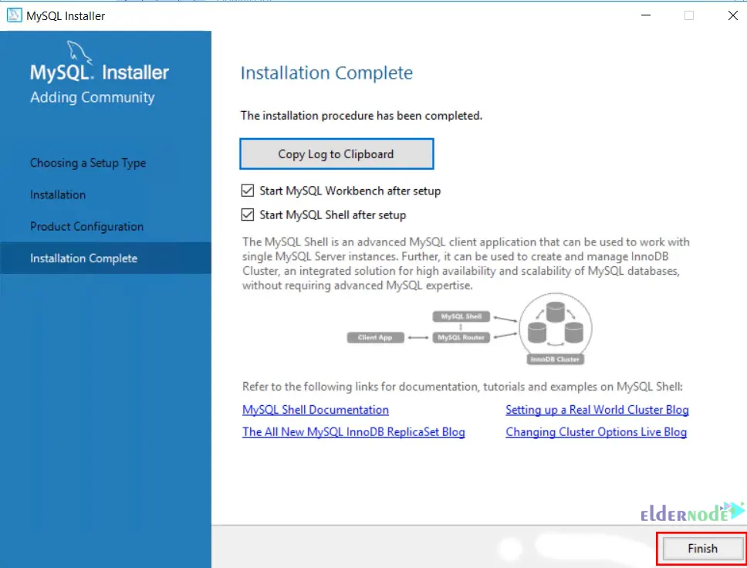
Task: Select Choosing a Setup Type in sidebar
Action: pos(87,163)
